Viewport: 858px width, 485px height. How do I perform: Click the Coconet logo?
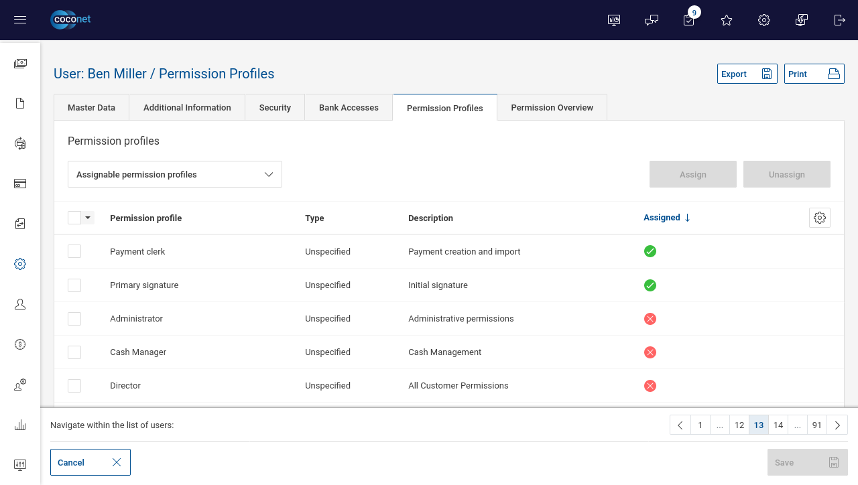pos(70,20)
